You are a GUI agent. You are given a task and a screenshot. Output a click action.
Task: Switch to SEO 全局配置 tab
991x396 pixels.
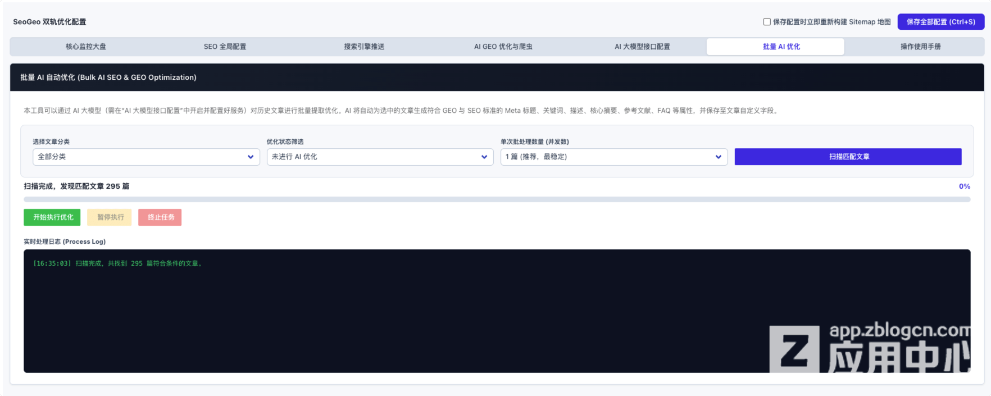[x=225, y=47]
